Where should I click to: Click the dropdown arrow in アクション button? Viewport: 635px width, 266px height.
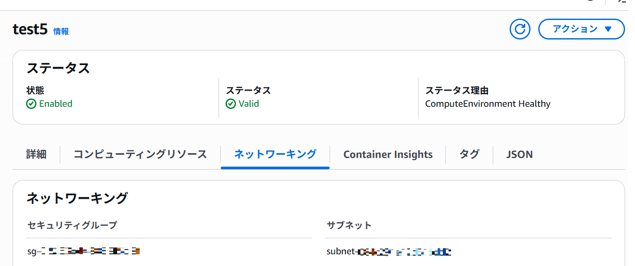[608, 29]
